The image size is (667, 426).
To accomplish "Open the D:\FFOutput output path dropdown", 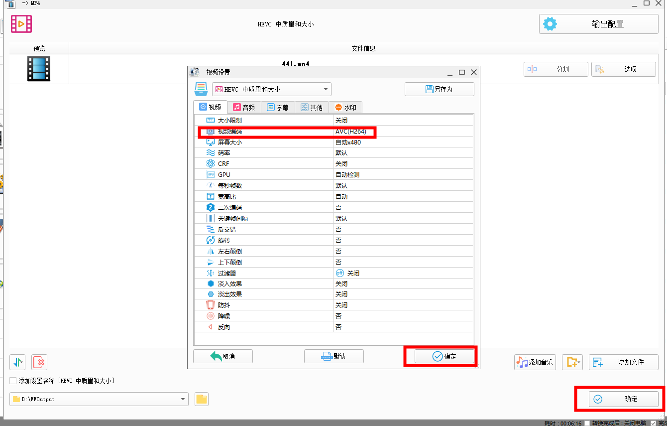I will pyautogui.click(x=99, y=399).
